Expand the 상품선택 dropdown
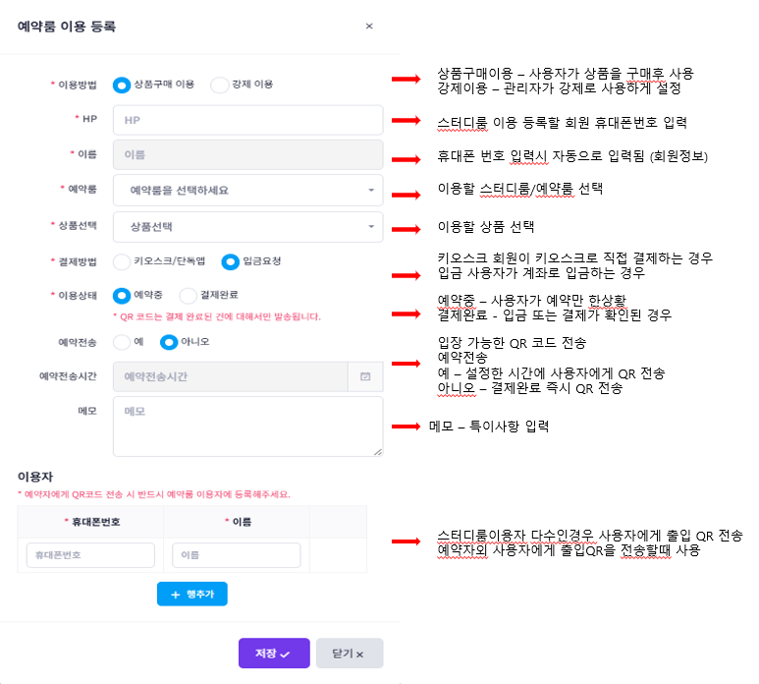 tap(247, 226)
